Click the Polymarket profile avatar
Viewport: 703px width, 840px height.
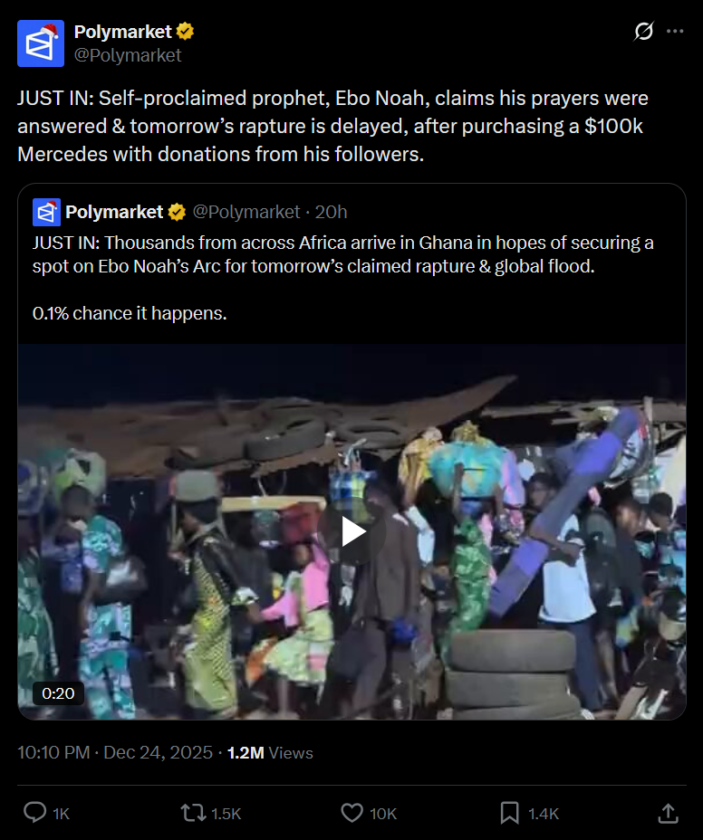(41, 43)
